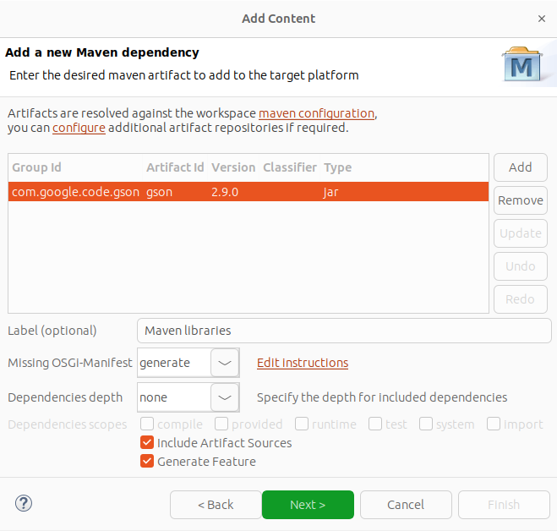Go back using the Back button
The width and height of the screenshot is (557, 531).
click(216, 505)
